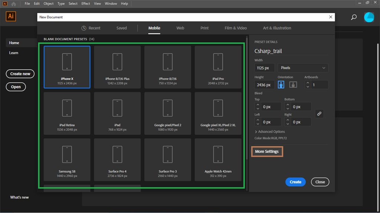The height and width of the screenshot is (213, 380).
Task: Click the Create button
Action: (295, 182)
